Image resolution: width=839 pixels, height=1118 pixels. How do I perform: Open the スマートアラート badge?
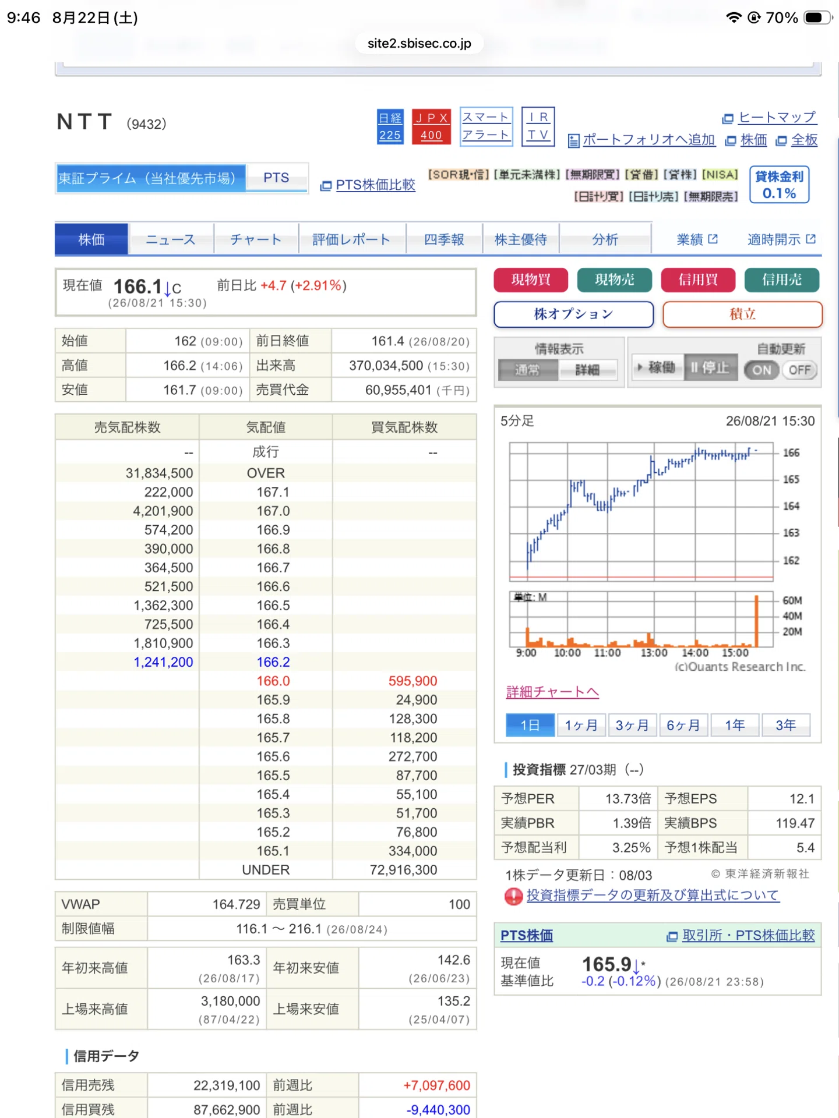pyautogui.click(x=486, y=126)
